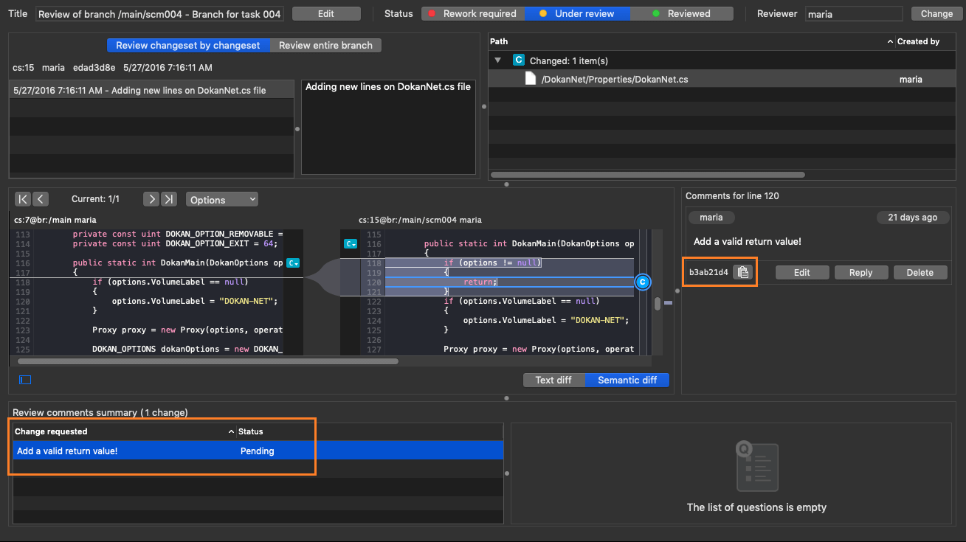The image size is (966, 542).
Task: Click the Pending status cell
Action: point(258,451)
